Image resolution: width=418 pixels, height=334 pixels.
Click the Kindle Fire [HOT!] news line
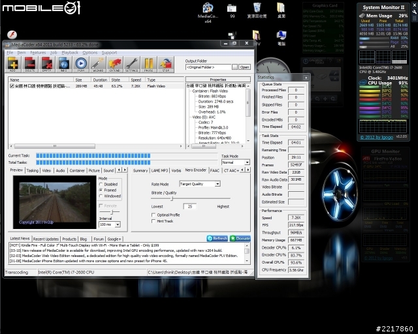84,245
